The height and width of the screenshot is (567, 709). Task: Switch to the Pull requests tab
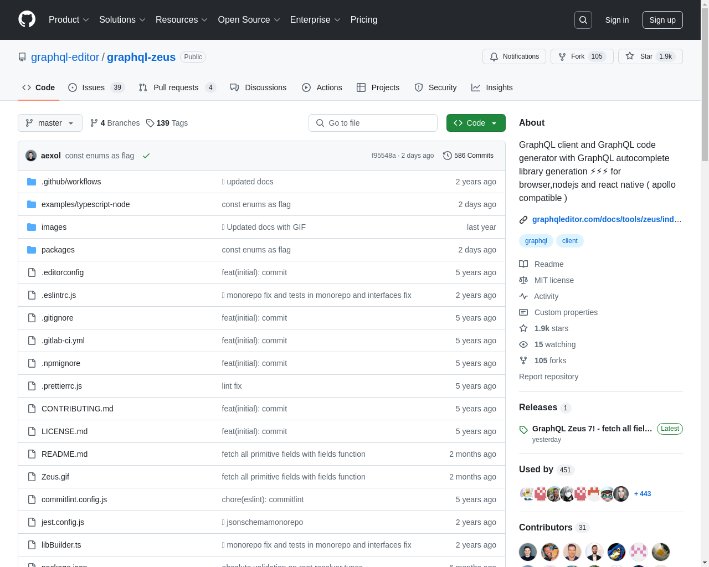click(177, 87)
